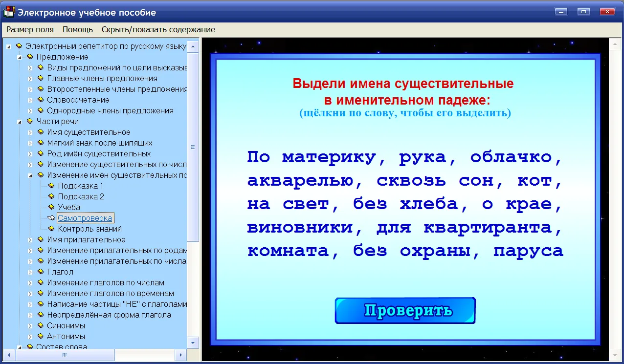Select the word сон in exercise
Viewport: 624px width, 364px height.
476,181
